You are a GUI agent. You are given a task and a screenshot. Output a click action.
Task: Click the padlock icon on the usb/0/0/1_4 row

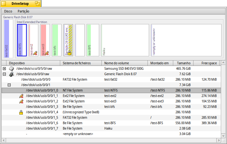(x=21, y=112)
